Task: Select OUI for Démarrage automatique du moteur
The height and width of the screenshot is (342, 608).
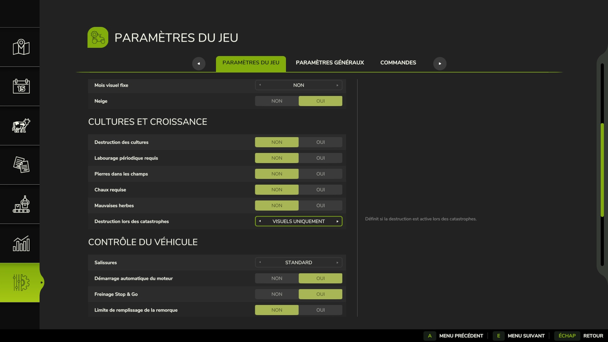Action: click(320, 278)
